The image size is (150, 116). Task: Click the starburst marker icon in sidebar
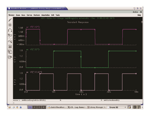pyautogui.click(x=10, y=25)
